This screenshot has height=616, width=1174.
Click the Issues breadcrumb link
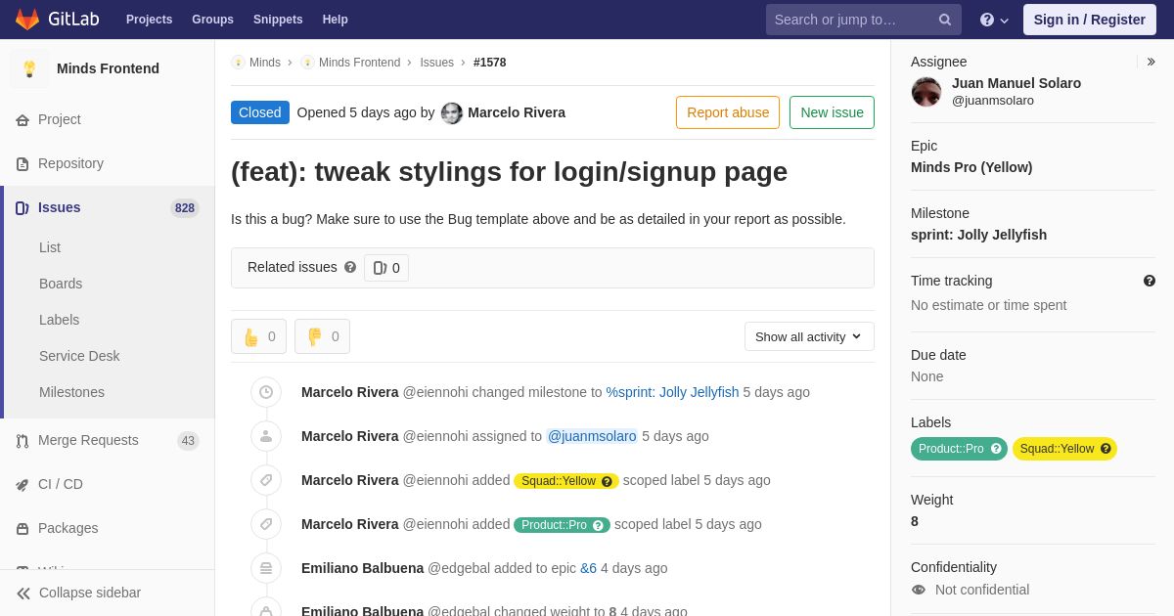coord(436,63)
